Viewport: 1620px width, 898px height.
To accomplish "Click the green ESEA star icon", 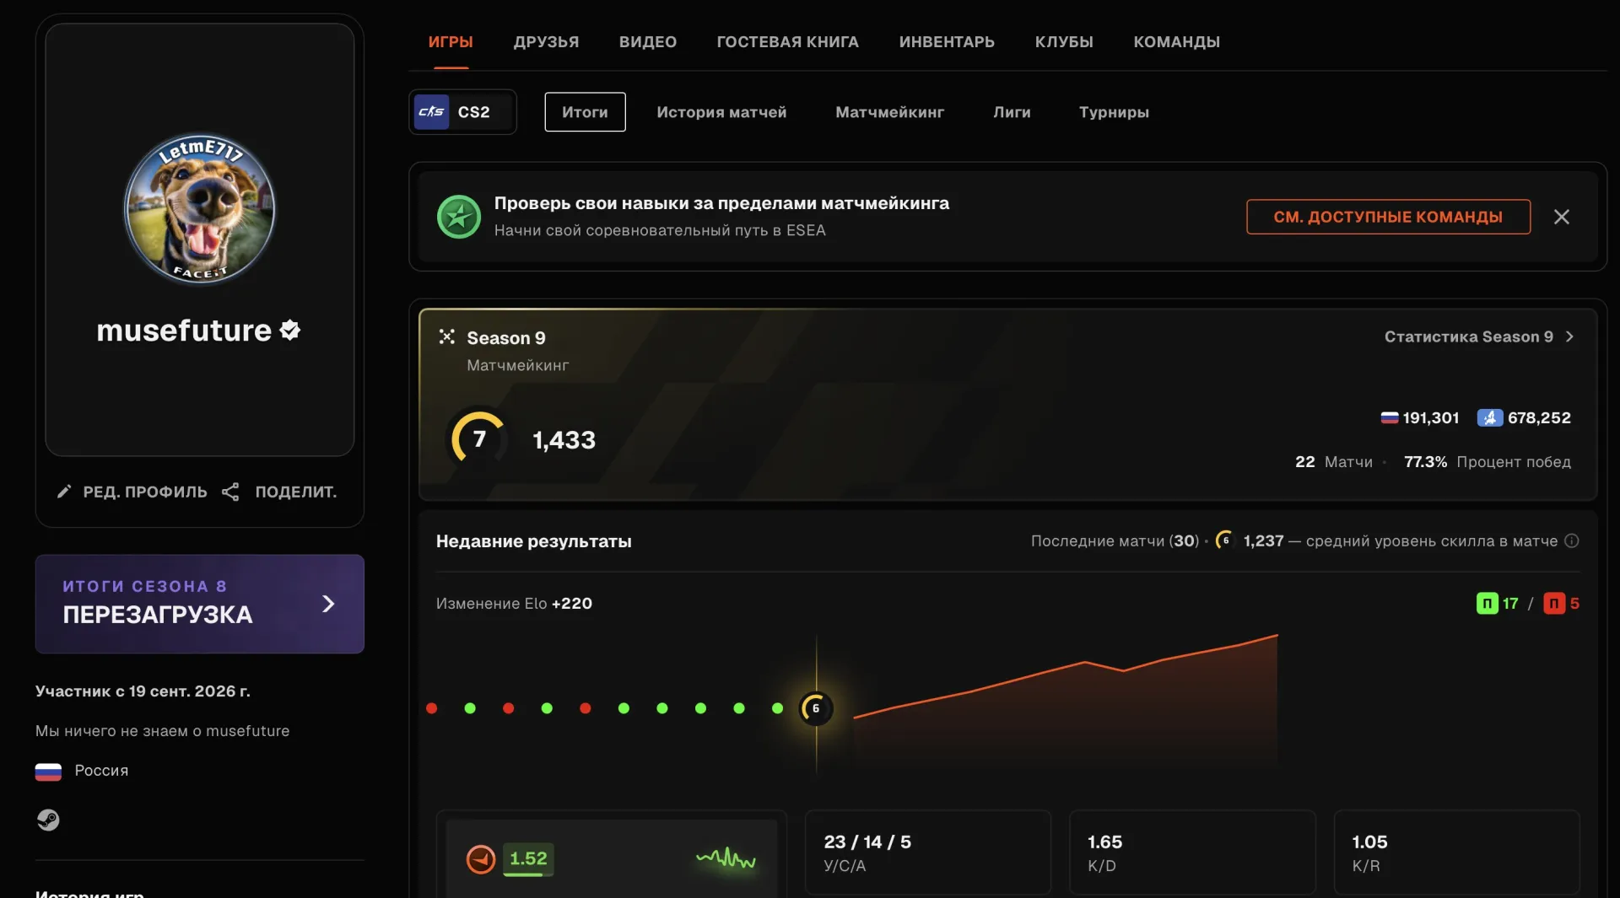I will [x=459, y=217].
